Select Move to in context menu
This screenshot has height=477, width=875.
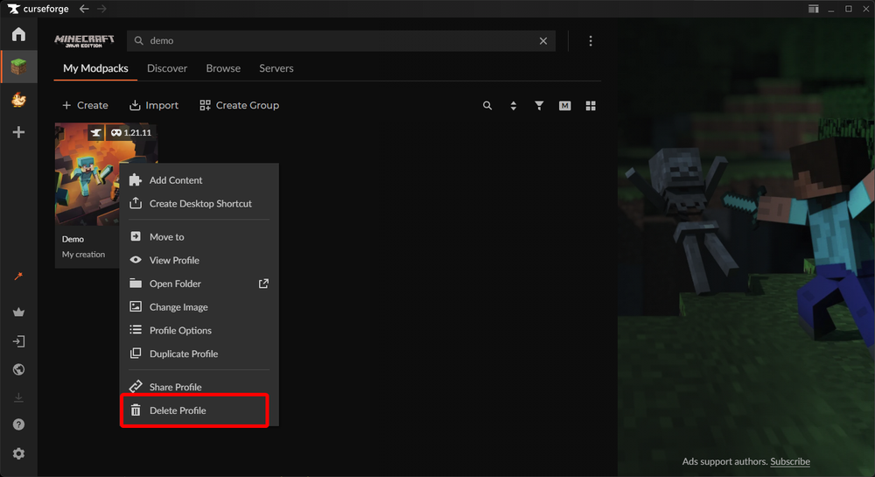click(199, 236)
